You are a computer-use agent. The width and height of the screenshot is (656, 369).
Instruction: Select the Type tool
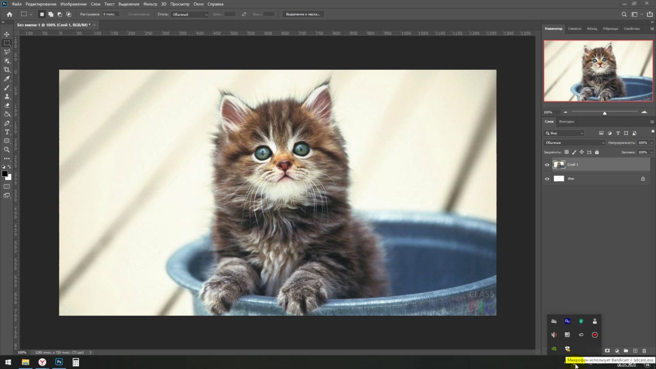click(7, 132)
